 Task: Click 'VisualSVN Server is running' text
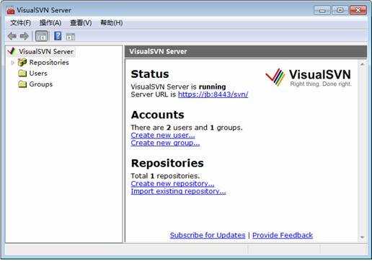point(178,87)
